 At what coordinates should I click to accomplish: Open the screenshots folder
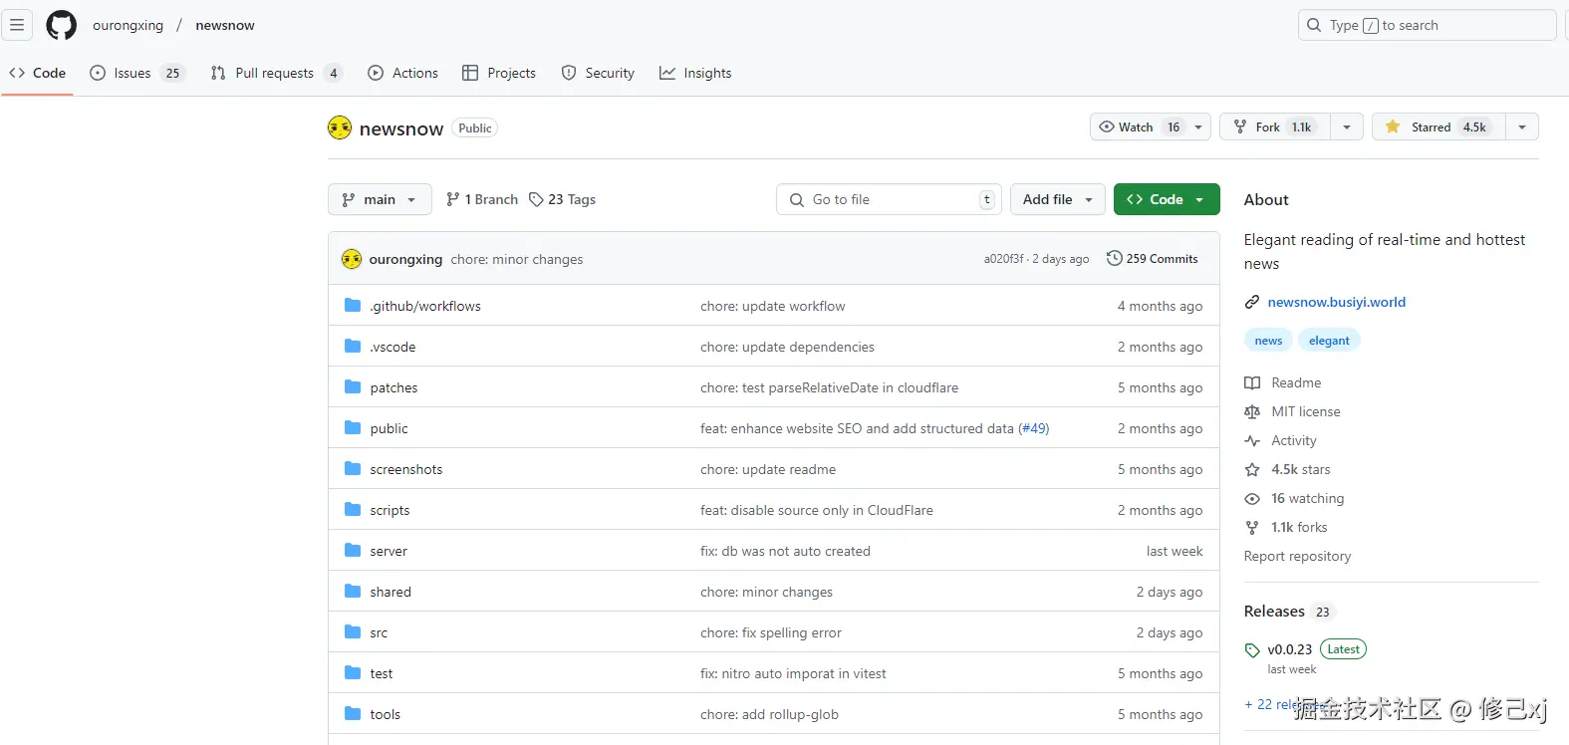coord(406,469)
